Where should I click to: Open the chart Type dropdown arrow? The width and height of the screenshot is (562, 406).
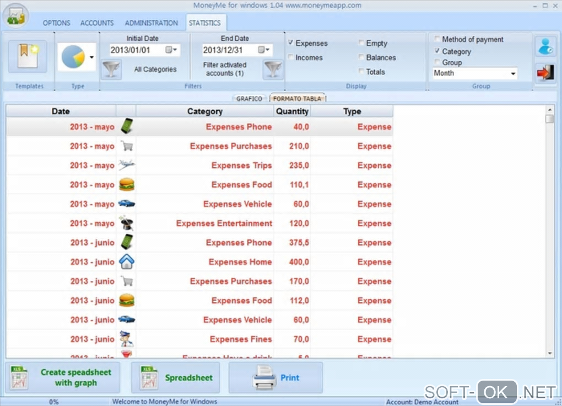pos(92,57)
